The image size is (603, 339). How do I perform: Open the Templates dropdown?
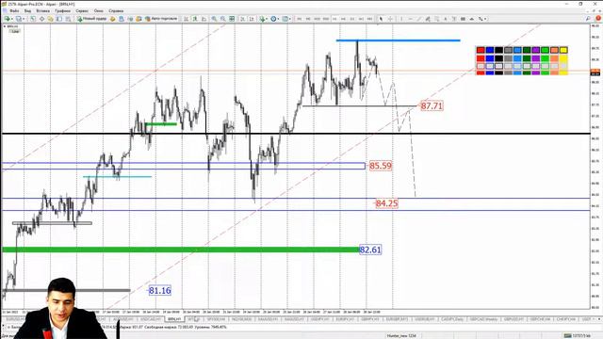(286, 19)
